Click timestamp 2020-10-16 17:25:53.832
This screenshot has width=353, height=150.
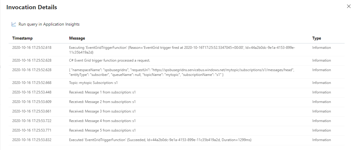32,140
